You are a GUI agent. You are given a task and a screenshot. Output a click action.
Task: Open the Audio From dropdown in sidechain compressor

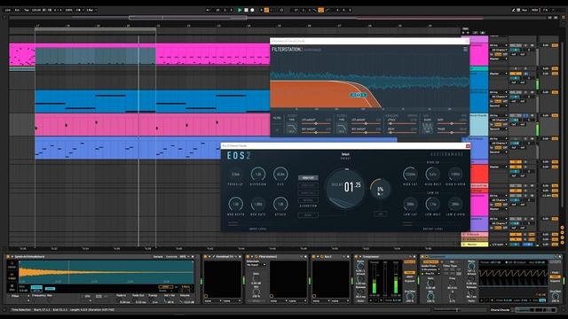tap(430, 269)
